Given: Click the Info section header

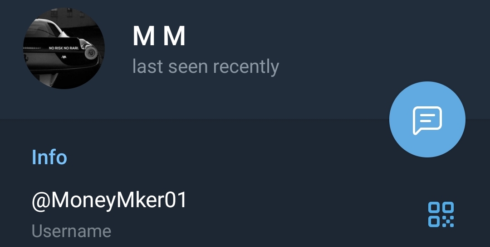Looking at the screenshot, I should [x=49, y=157].
